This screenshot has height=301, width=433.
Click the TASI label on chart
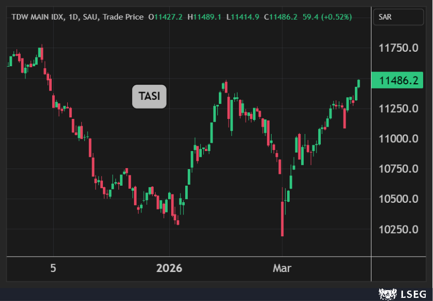[x=149, y=96]
